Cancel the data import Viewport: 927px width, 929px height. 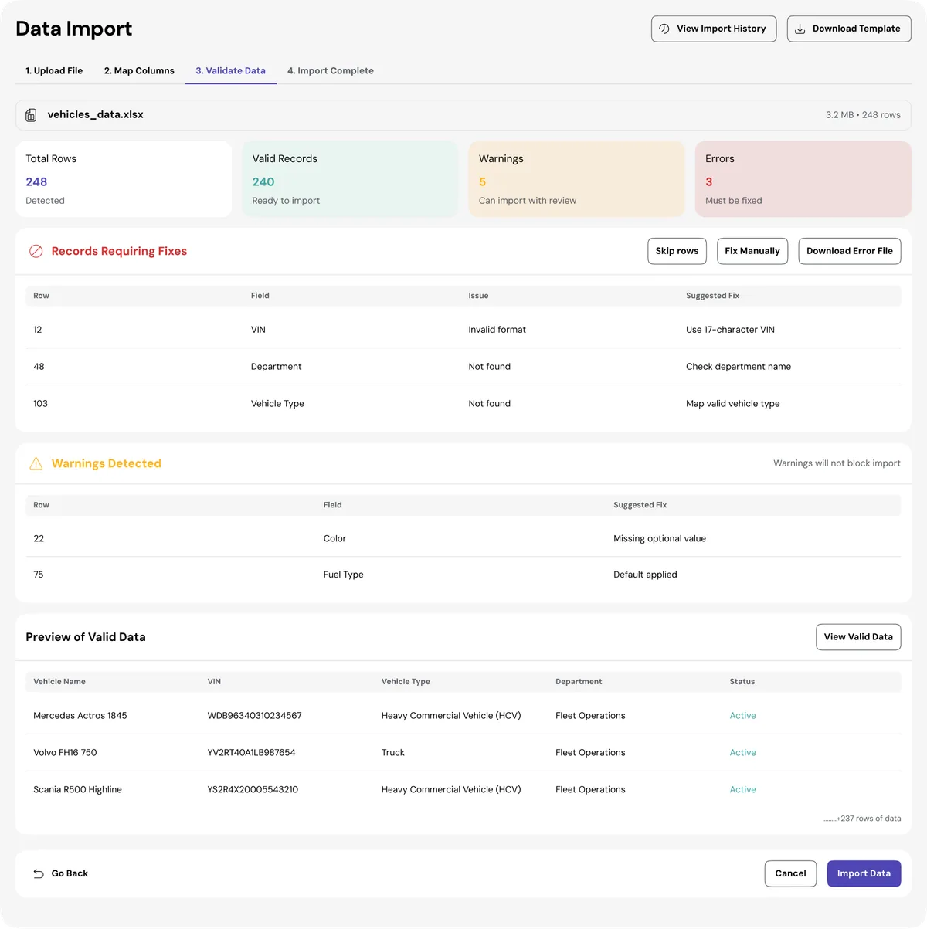790,873
